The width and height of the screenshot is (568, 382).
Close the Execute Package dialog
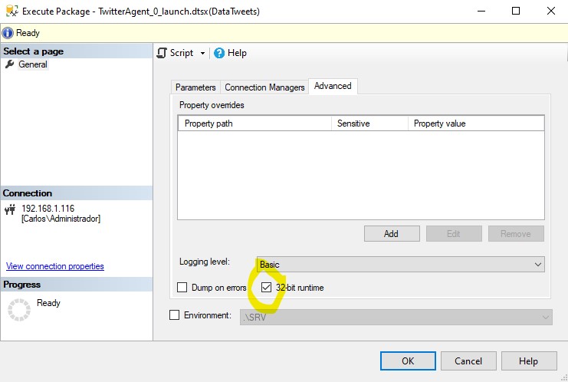[x=551, y=11]
